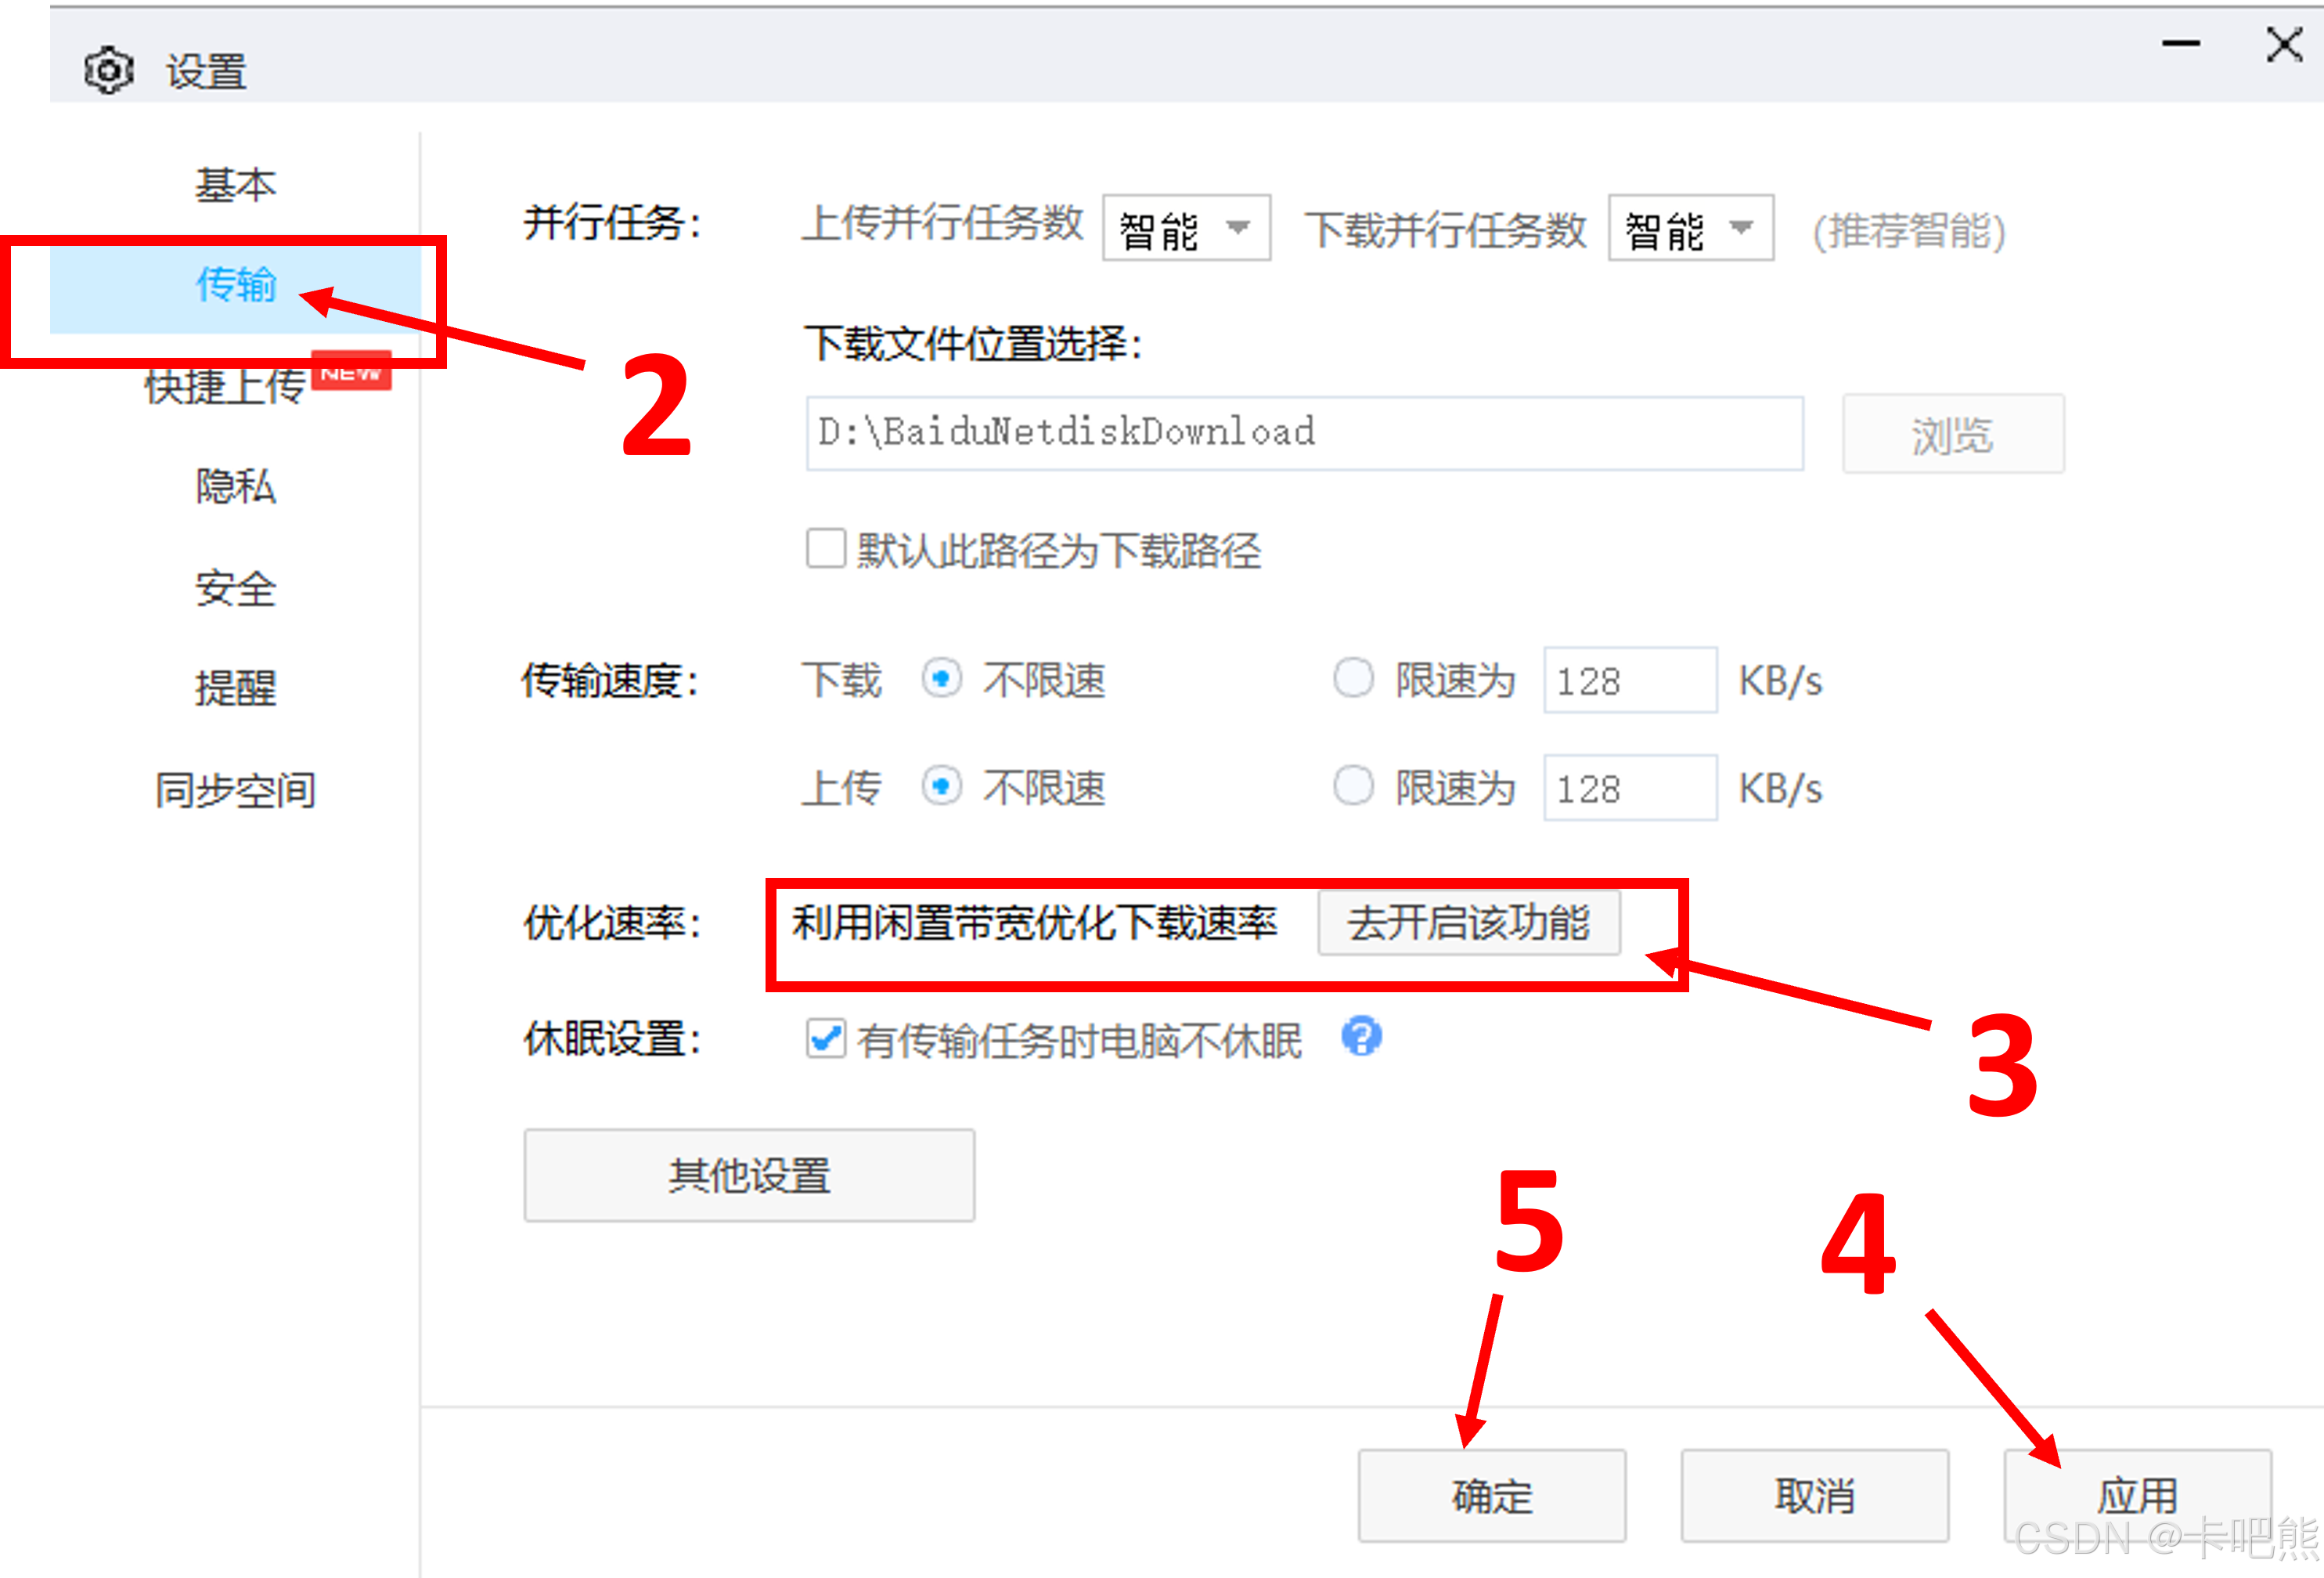
Task: Go to 隐私 settings section
Action: pyautogui.click(x=235, y=486)
